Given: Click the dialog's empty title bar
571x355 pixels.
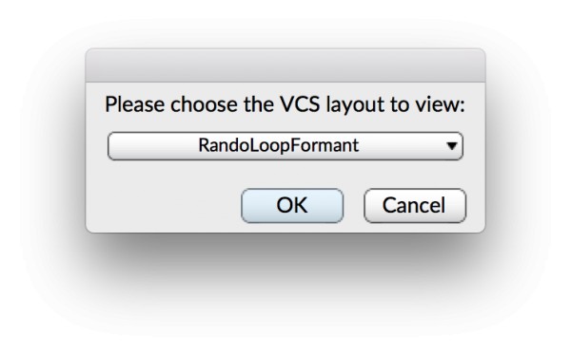Looking at the screenshot, I should [x=285, y=65].
